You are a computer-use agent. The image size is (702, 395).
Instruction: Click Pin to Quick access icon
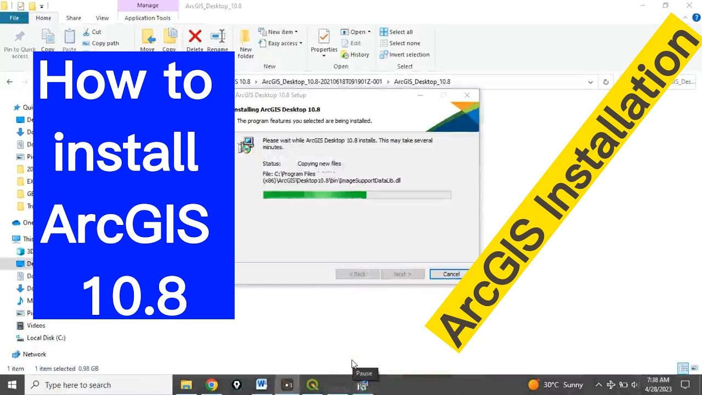point(20,37)
